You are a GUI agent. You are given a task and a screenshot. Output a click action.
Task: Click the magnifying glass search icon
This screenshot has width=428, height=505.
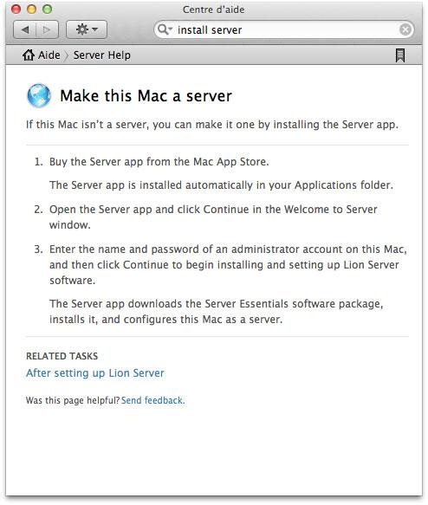(165, 29)
